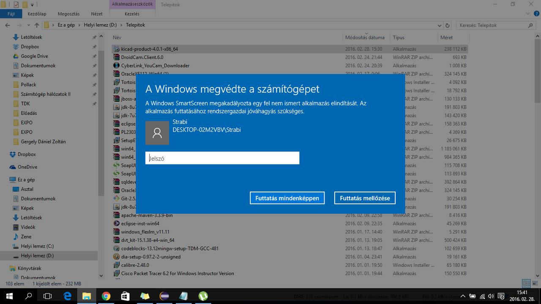Viewport: 541px width, 304px height.
Task: Sort by Módosítás dátuma column header
Action: point(366,38)
